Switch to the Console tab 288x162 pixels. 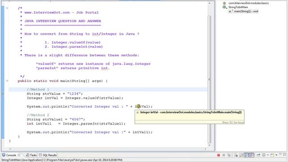coord(11,155)
